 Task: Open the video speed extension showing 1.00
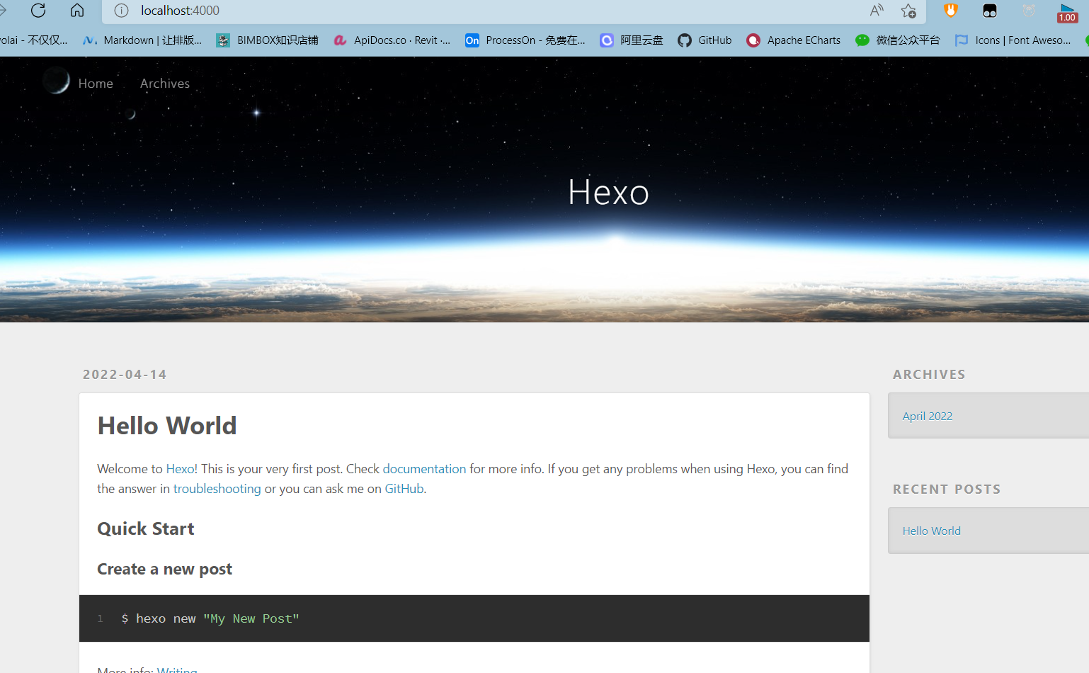1067,12
